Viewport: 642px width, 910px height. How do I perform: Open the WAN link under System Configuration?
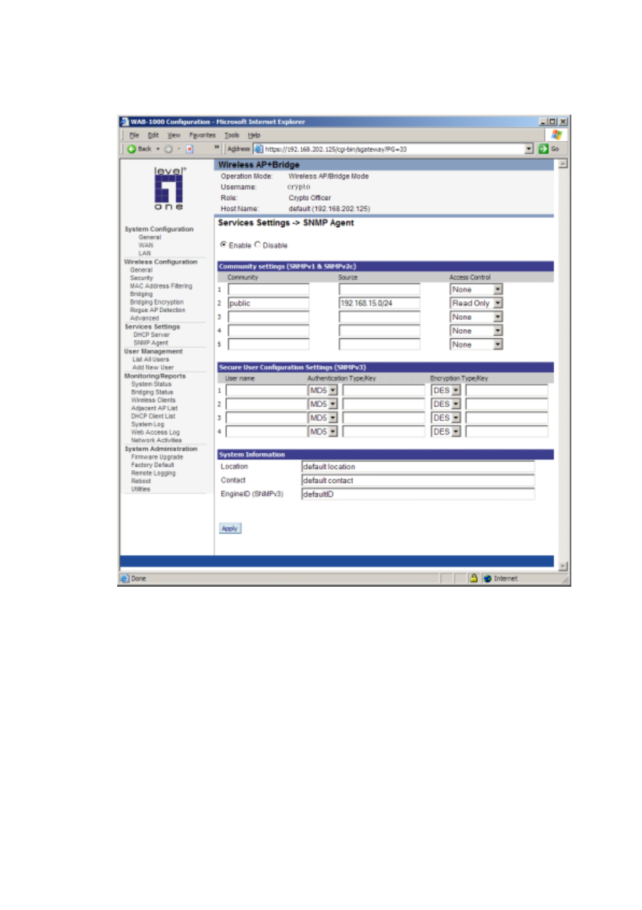click(146, 246)
